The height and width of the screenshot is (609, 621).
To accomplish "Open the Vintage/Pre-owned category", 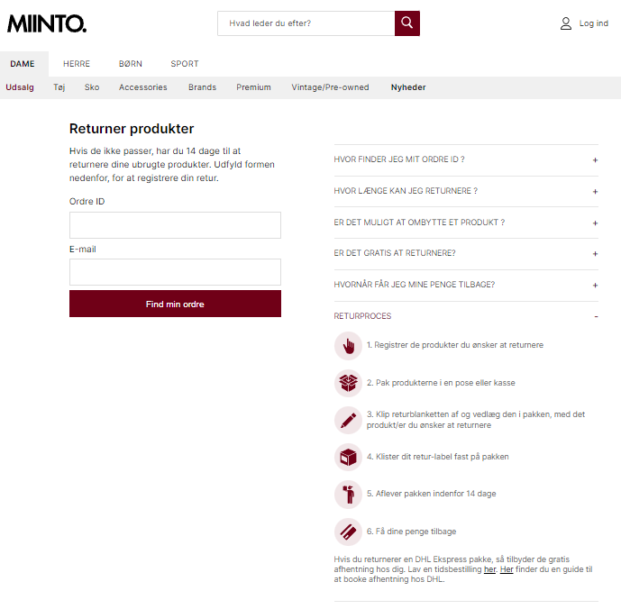I will click(330, 87).
